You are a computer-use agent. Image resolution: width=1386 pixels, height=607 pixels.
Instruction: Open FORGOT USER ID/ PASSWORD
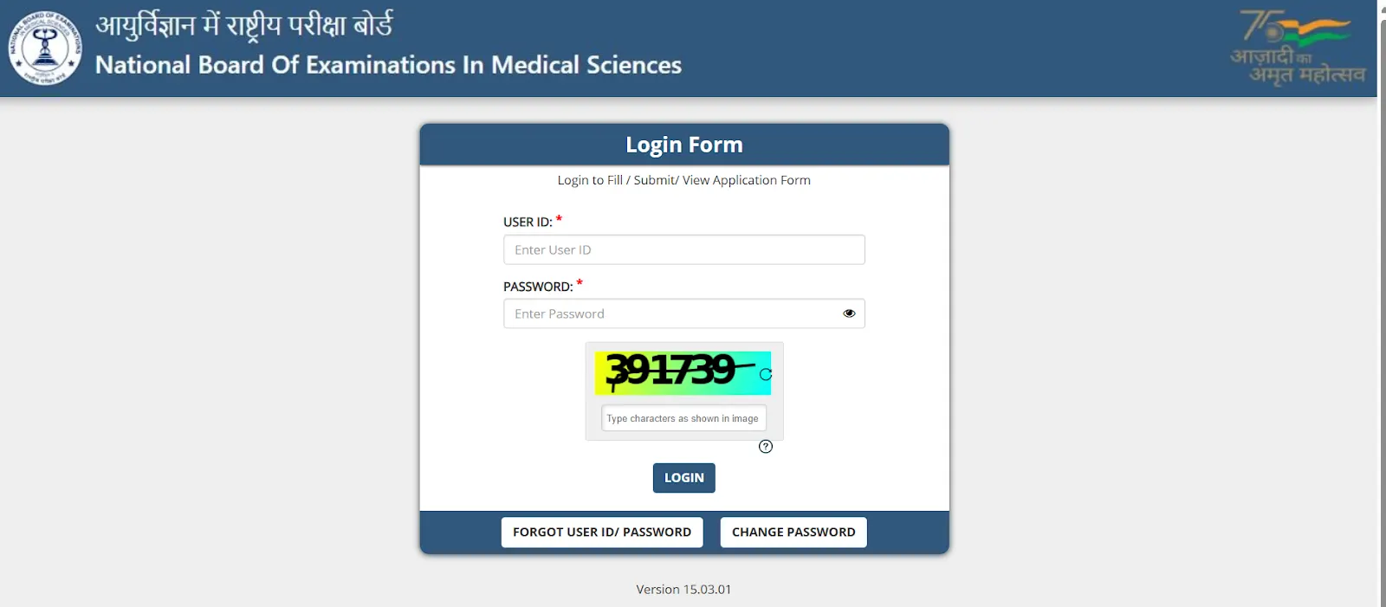[602, 532]
